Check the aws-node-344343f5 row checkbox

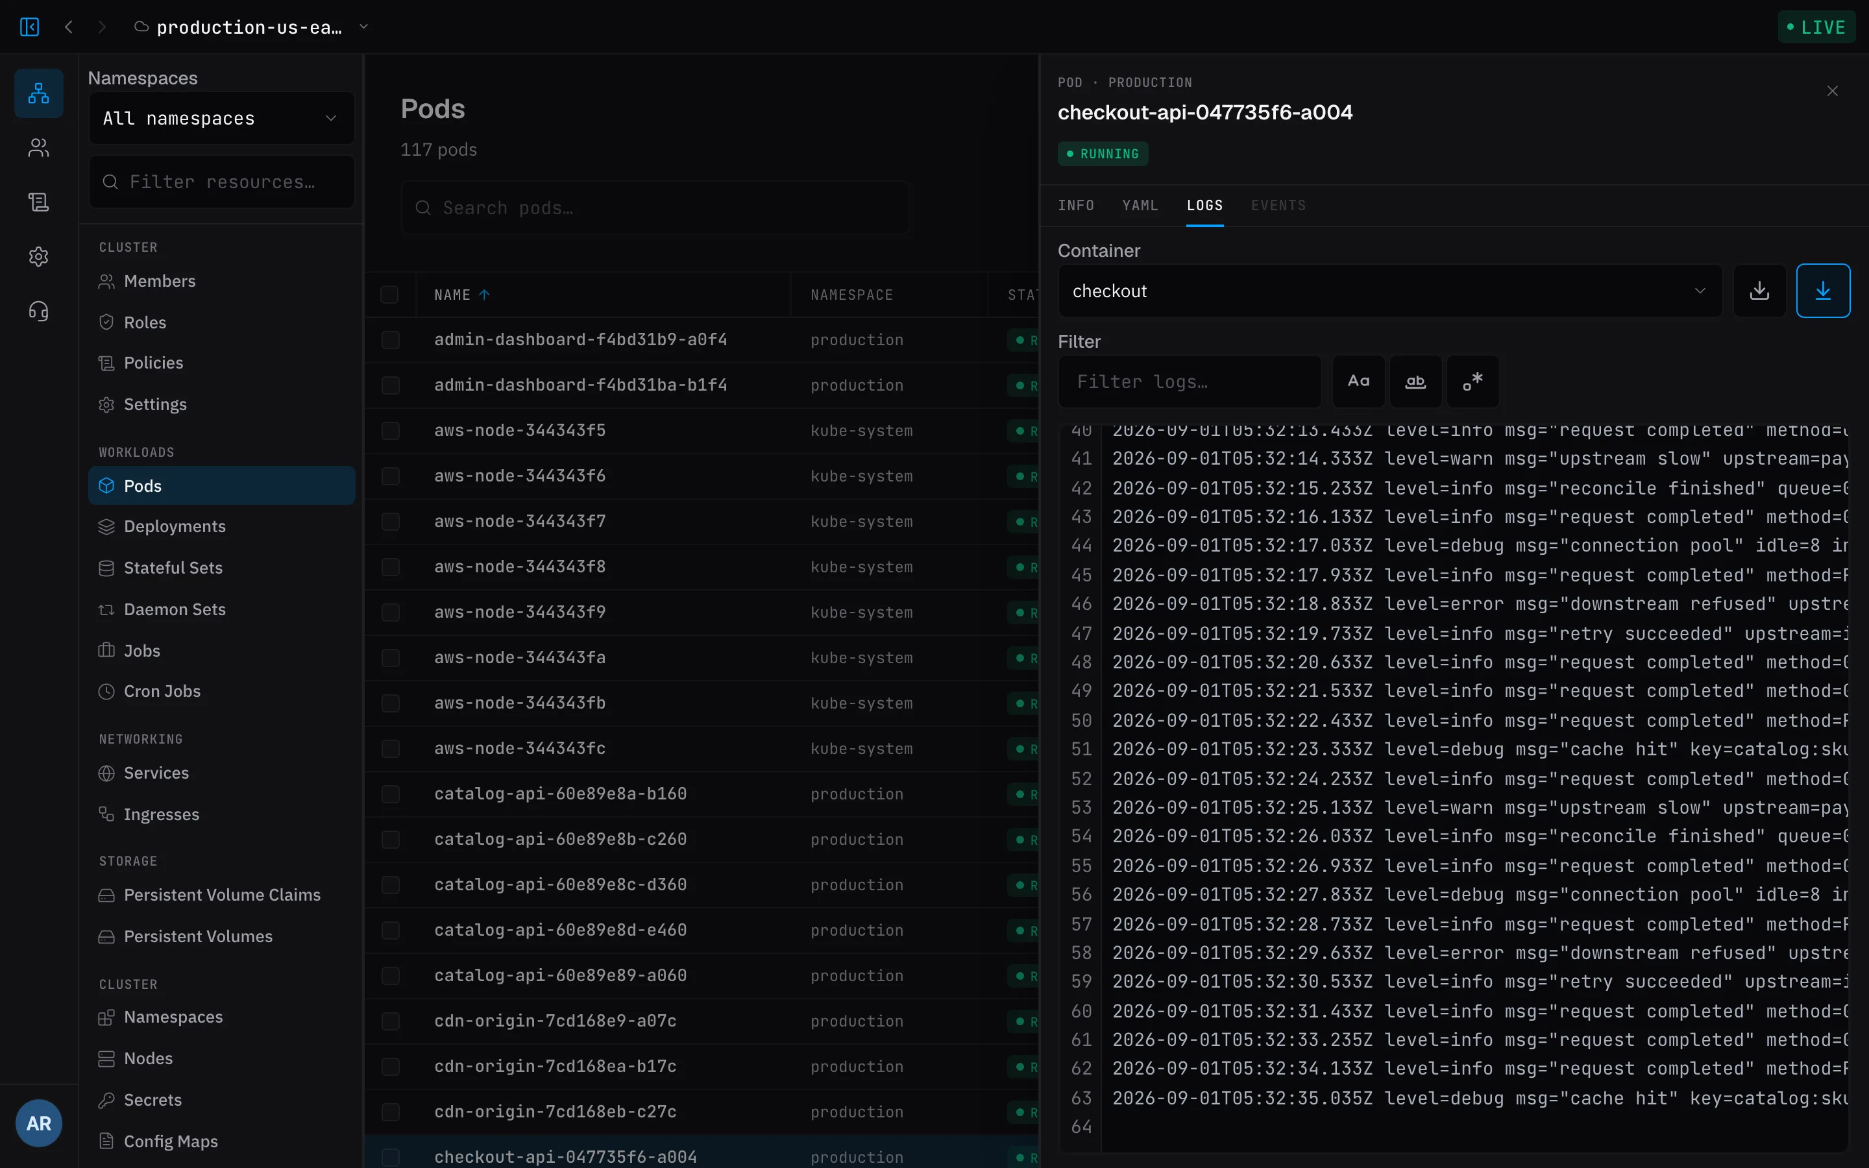tap(391, 431)
